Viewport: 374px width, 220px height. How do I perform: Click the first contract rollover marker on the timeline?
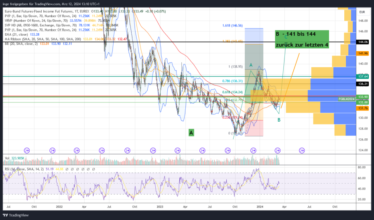pyautogui.click(x=27, y=150)
